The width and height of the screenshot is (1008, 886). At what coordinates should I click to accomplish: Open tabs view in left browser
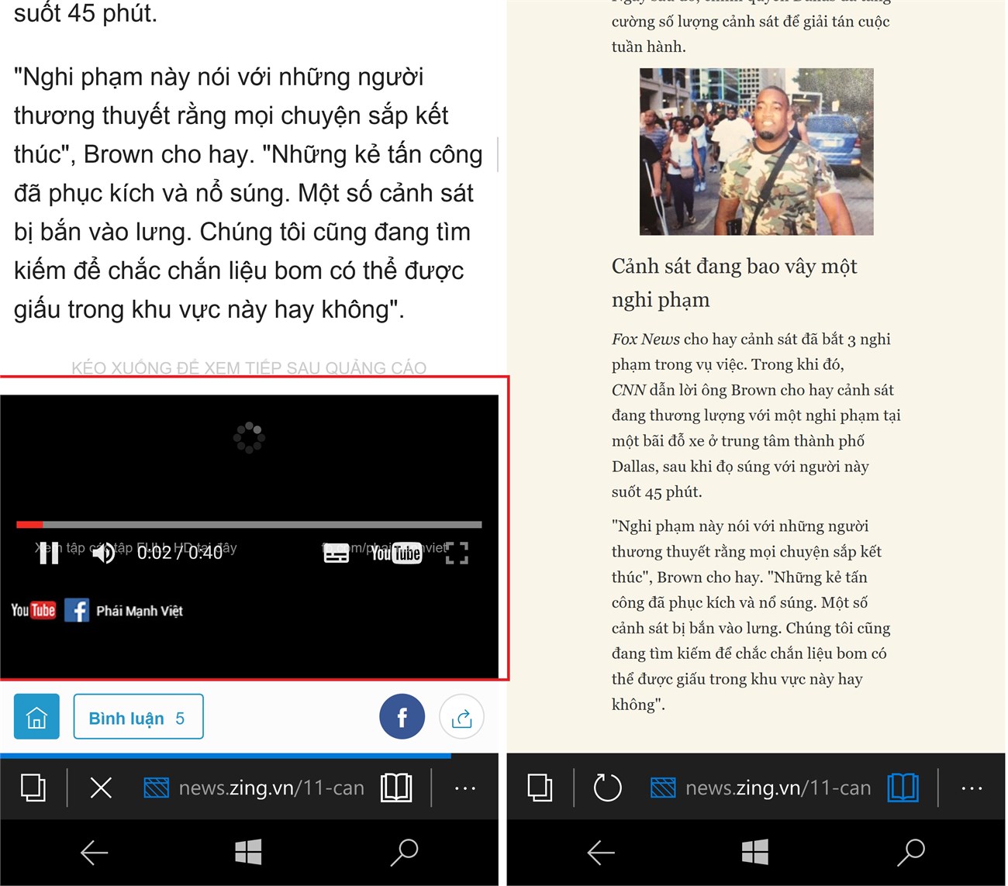tap(33, 788)
